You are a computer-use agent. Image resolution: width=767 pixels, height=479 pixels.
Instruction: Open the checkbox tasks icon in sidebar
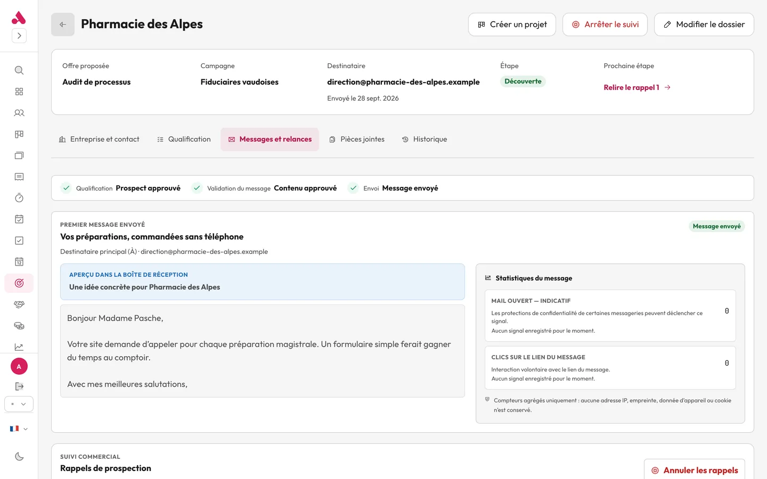[19, 241]
